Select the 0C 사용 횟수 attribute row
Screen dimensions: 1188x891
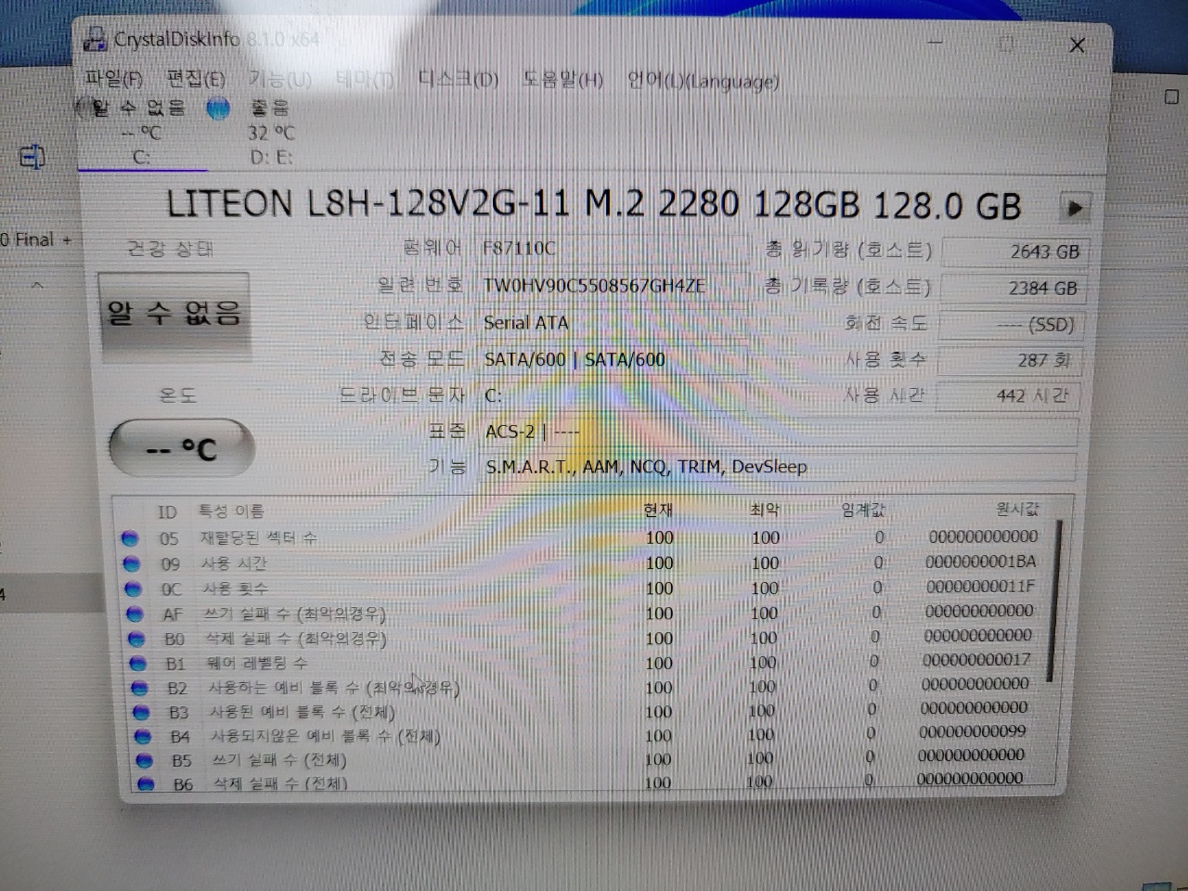pos(585,588)
